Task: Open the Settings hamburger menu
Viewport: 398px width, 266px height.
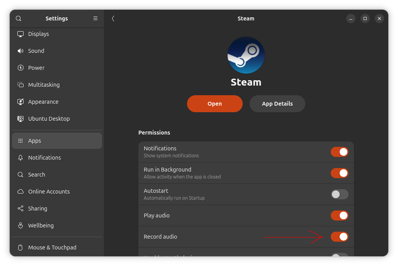Action: point(95,19)
